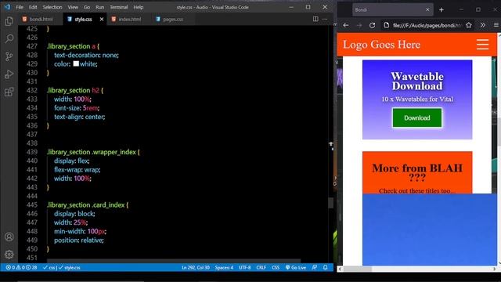Split the editor to the right

tap(315, 19)
